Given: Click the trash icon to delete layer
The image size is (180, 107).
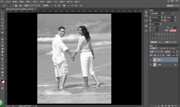Looking at the screenshot, I should pyautogui.click(x=175, y=106).
